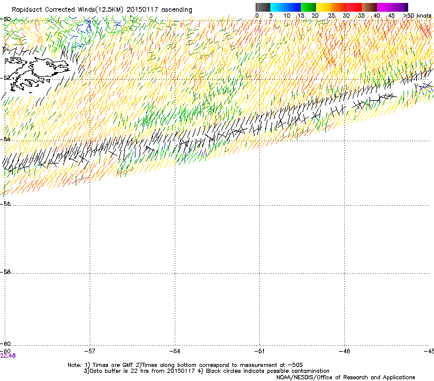Click the -56 latitude axis label

pyautogui.click(x=5, y=203)
